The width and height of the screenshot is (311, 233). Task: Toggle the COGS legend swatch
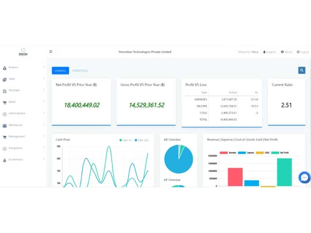click(259, 153)
